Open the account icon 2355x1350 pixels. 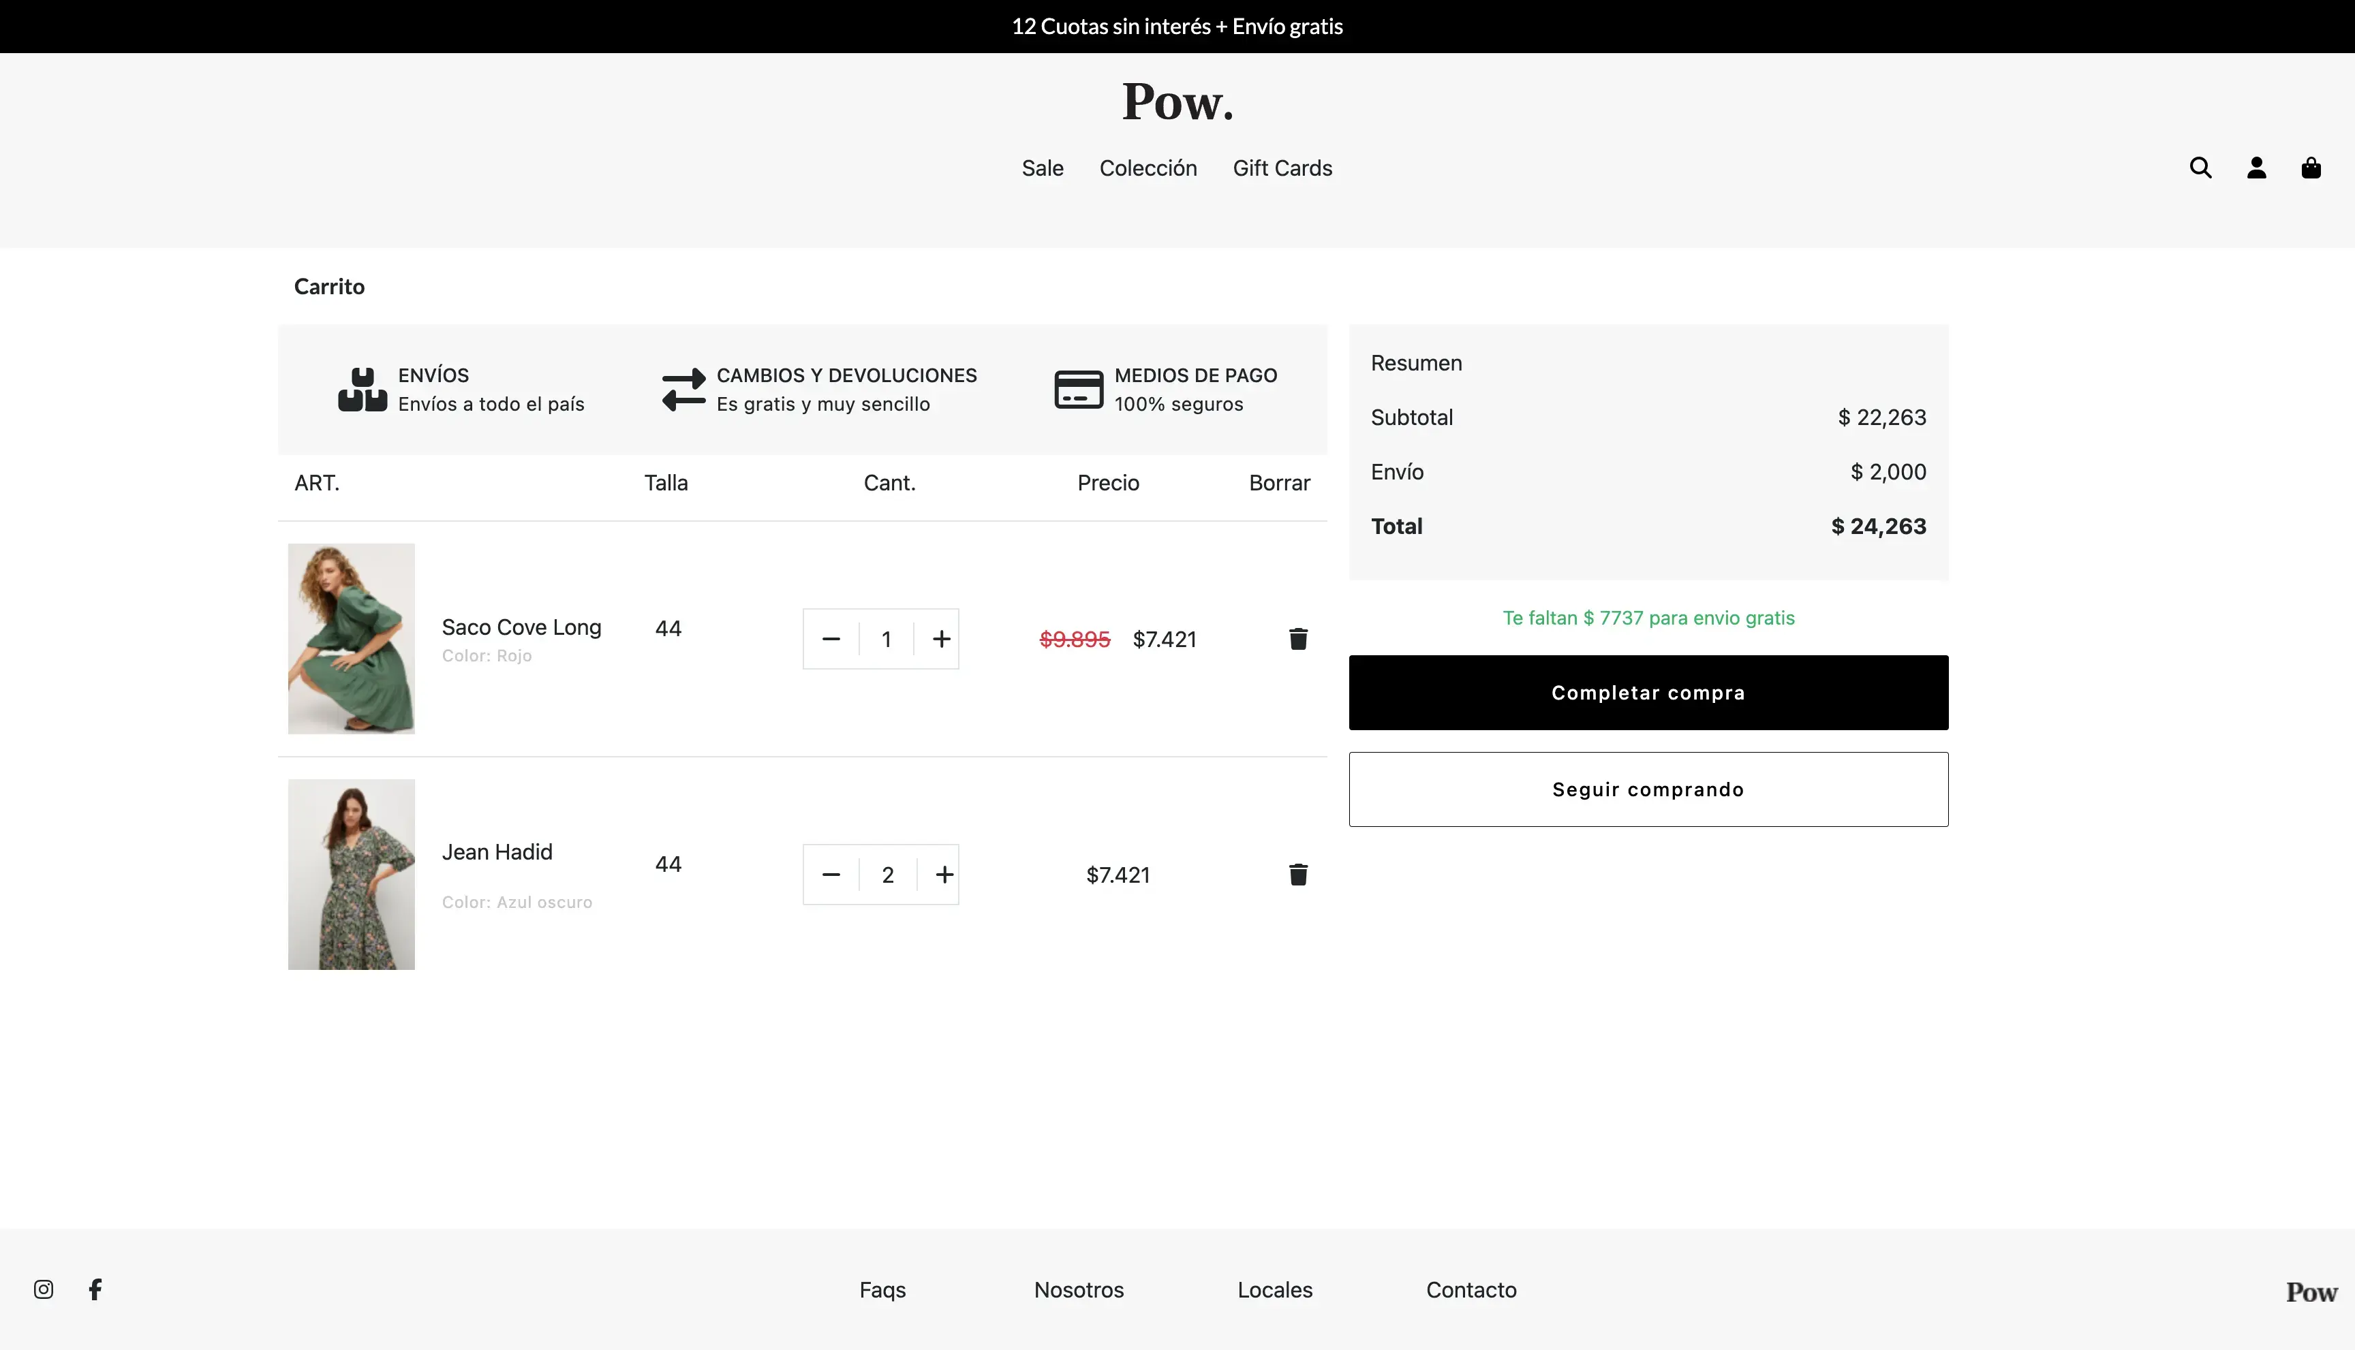point(2256,168)
